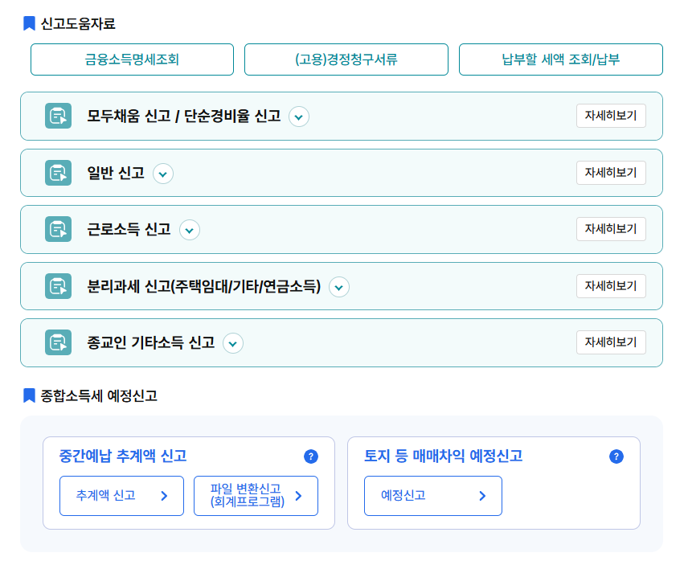This screenshot has width=684, height=565.
Task: Click the 예정신고 button
Action: click(432, 496)
